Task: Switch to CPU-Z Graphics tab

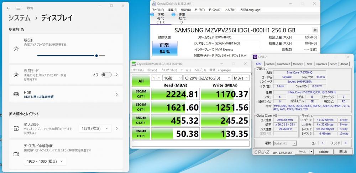Action: 321,64
